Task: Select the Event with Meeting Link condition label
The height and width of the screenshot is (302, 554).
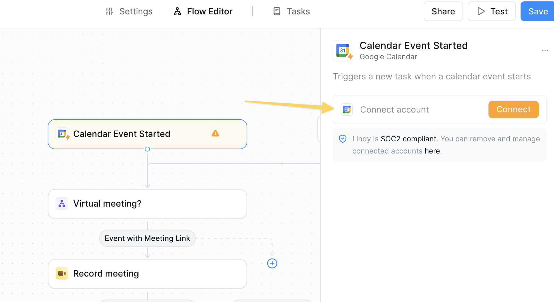Action: 147,238
